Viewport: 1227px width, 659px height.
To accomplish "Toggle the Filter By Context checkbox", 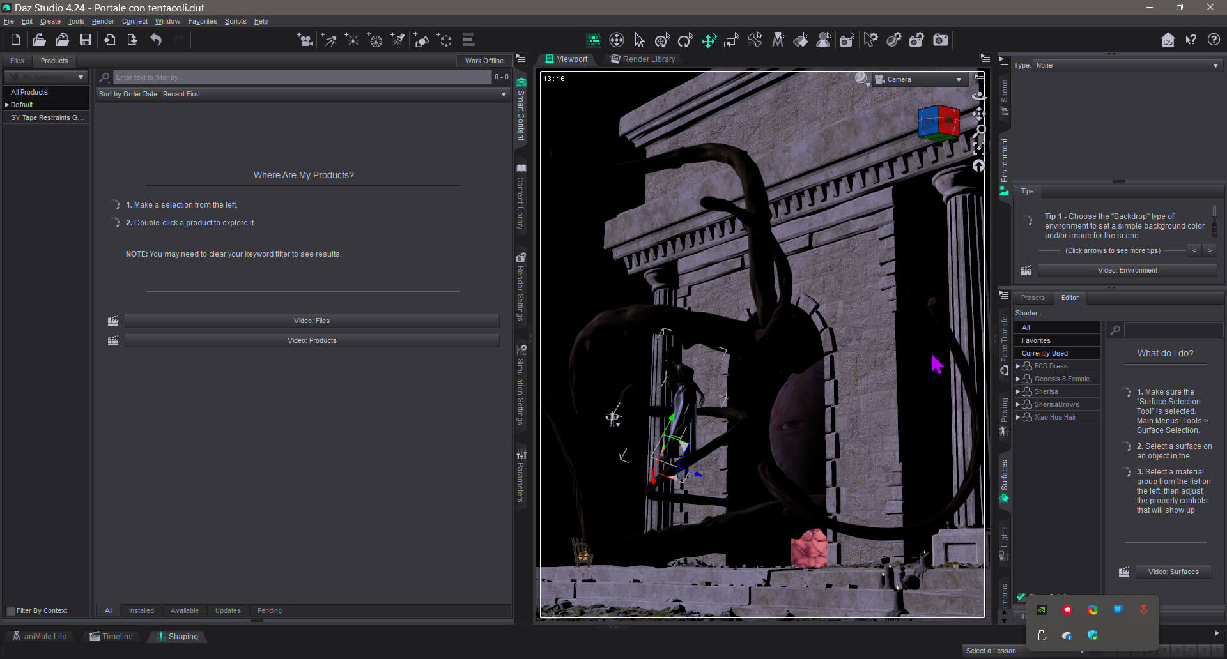I will [11, 611].
